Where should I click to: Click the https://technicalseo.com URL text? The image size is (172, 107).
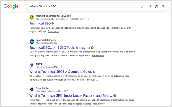47,43
